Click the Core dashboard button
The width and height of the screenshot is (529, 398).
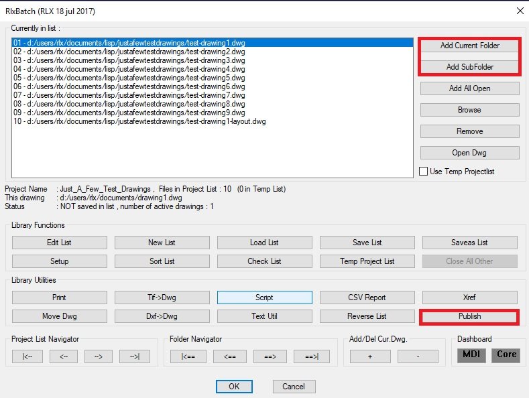coord(506,355)
